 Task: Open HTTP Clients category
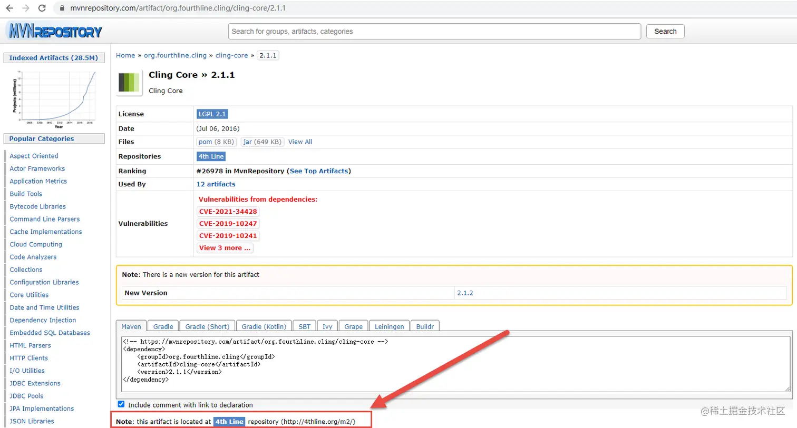click(x=28, y=358)
